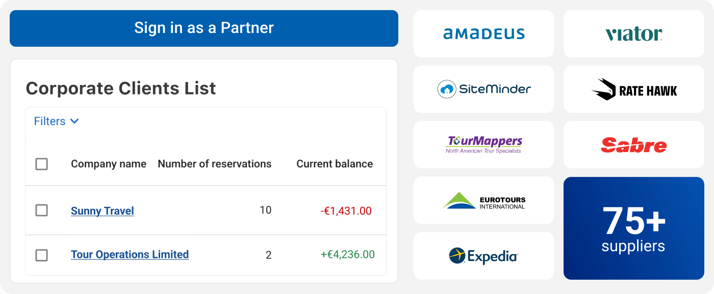Open Tour Operations Limited company link
This screenshot has height=294, width=714.
tap(130, 254)
